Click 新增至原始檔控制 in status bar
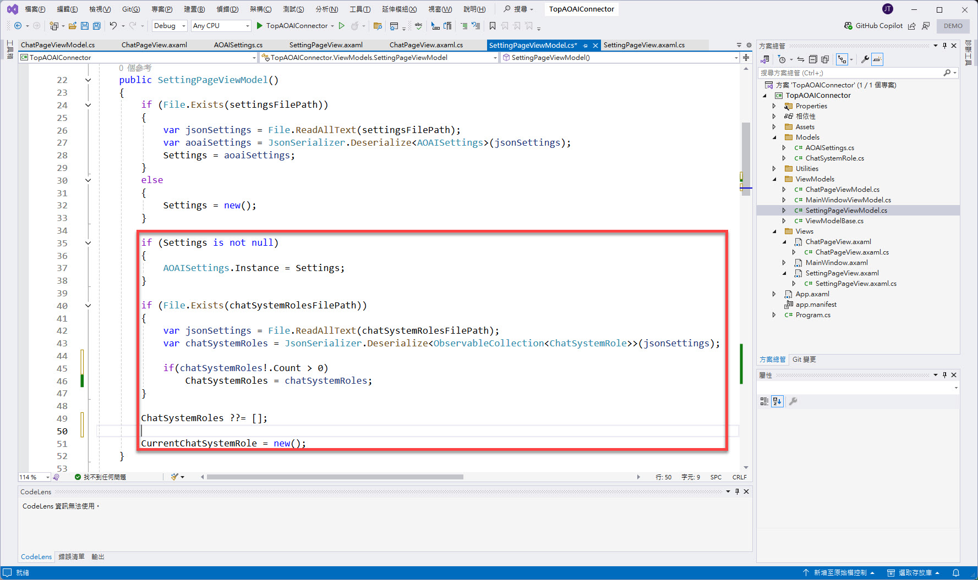Screen dimensions: 978x580 (x=839, y=573)
